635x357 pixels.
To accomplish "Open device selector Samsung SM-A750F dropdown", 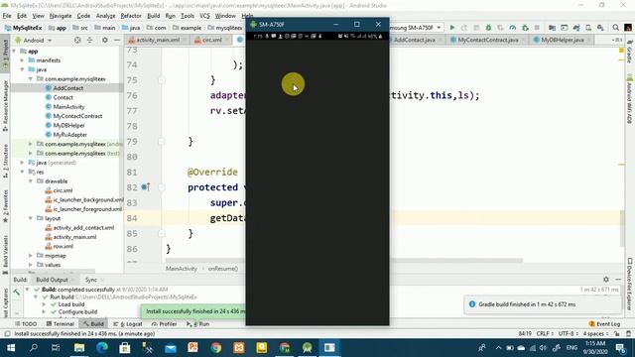I will [416, 28].
